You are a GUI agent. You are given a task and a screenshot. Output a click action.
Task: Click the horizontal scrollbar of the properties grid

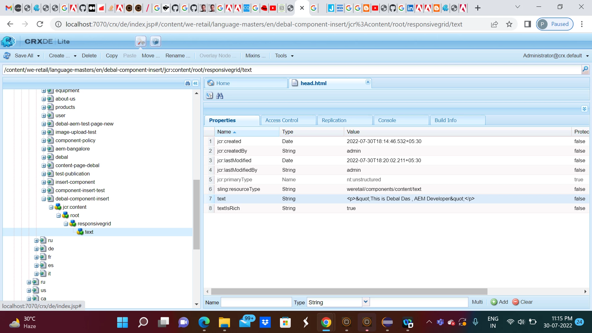tap(349, 292)
